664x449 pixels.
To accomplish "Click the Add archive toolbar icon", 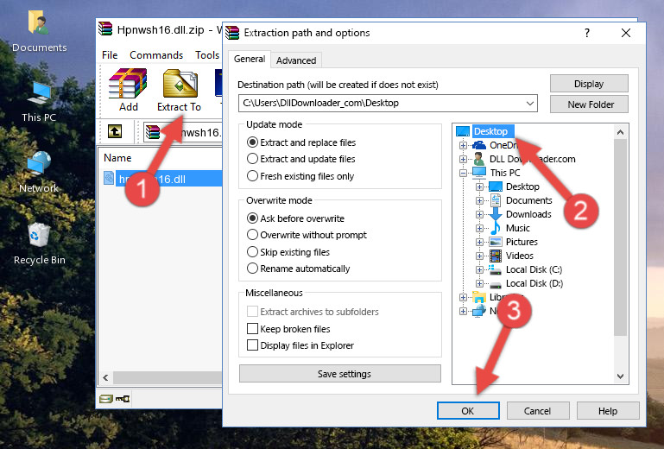I will point(128,84).
